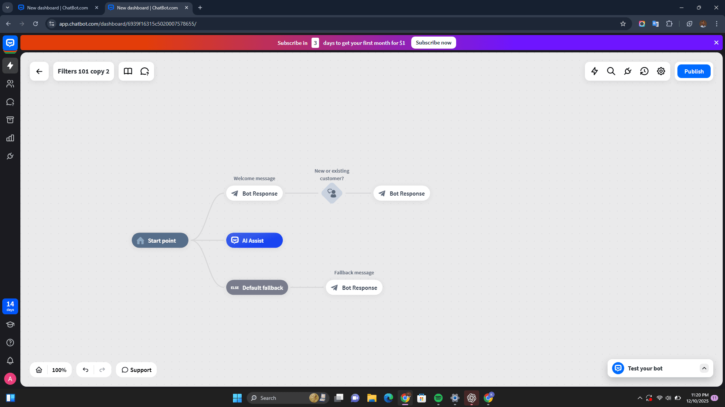Click the Subscribe now button

(433, 43)
